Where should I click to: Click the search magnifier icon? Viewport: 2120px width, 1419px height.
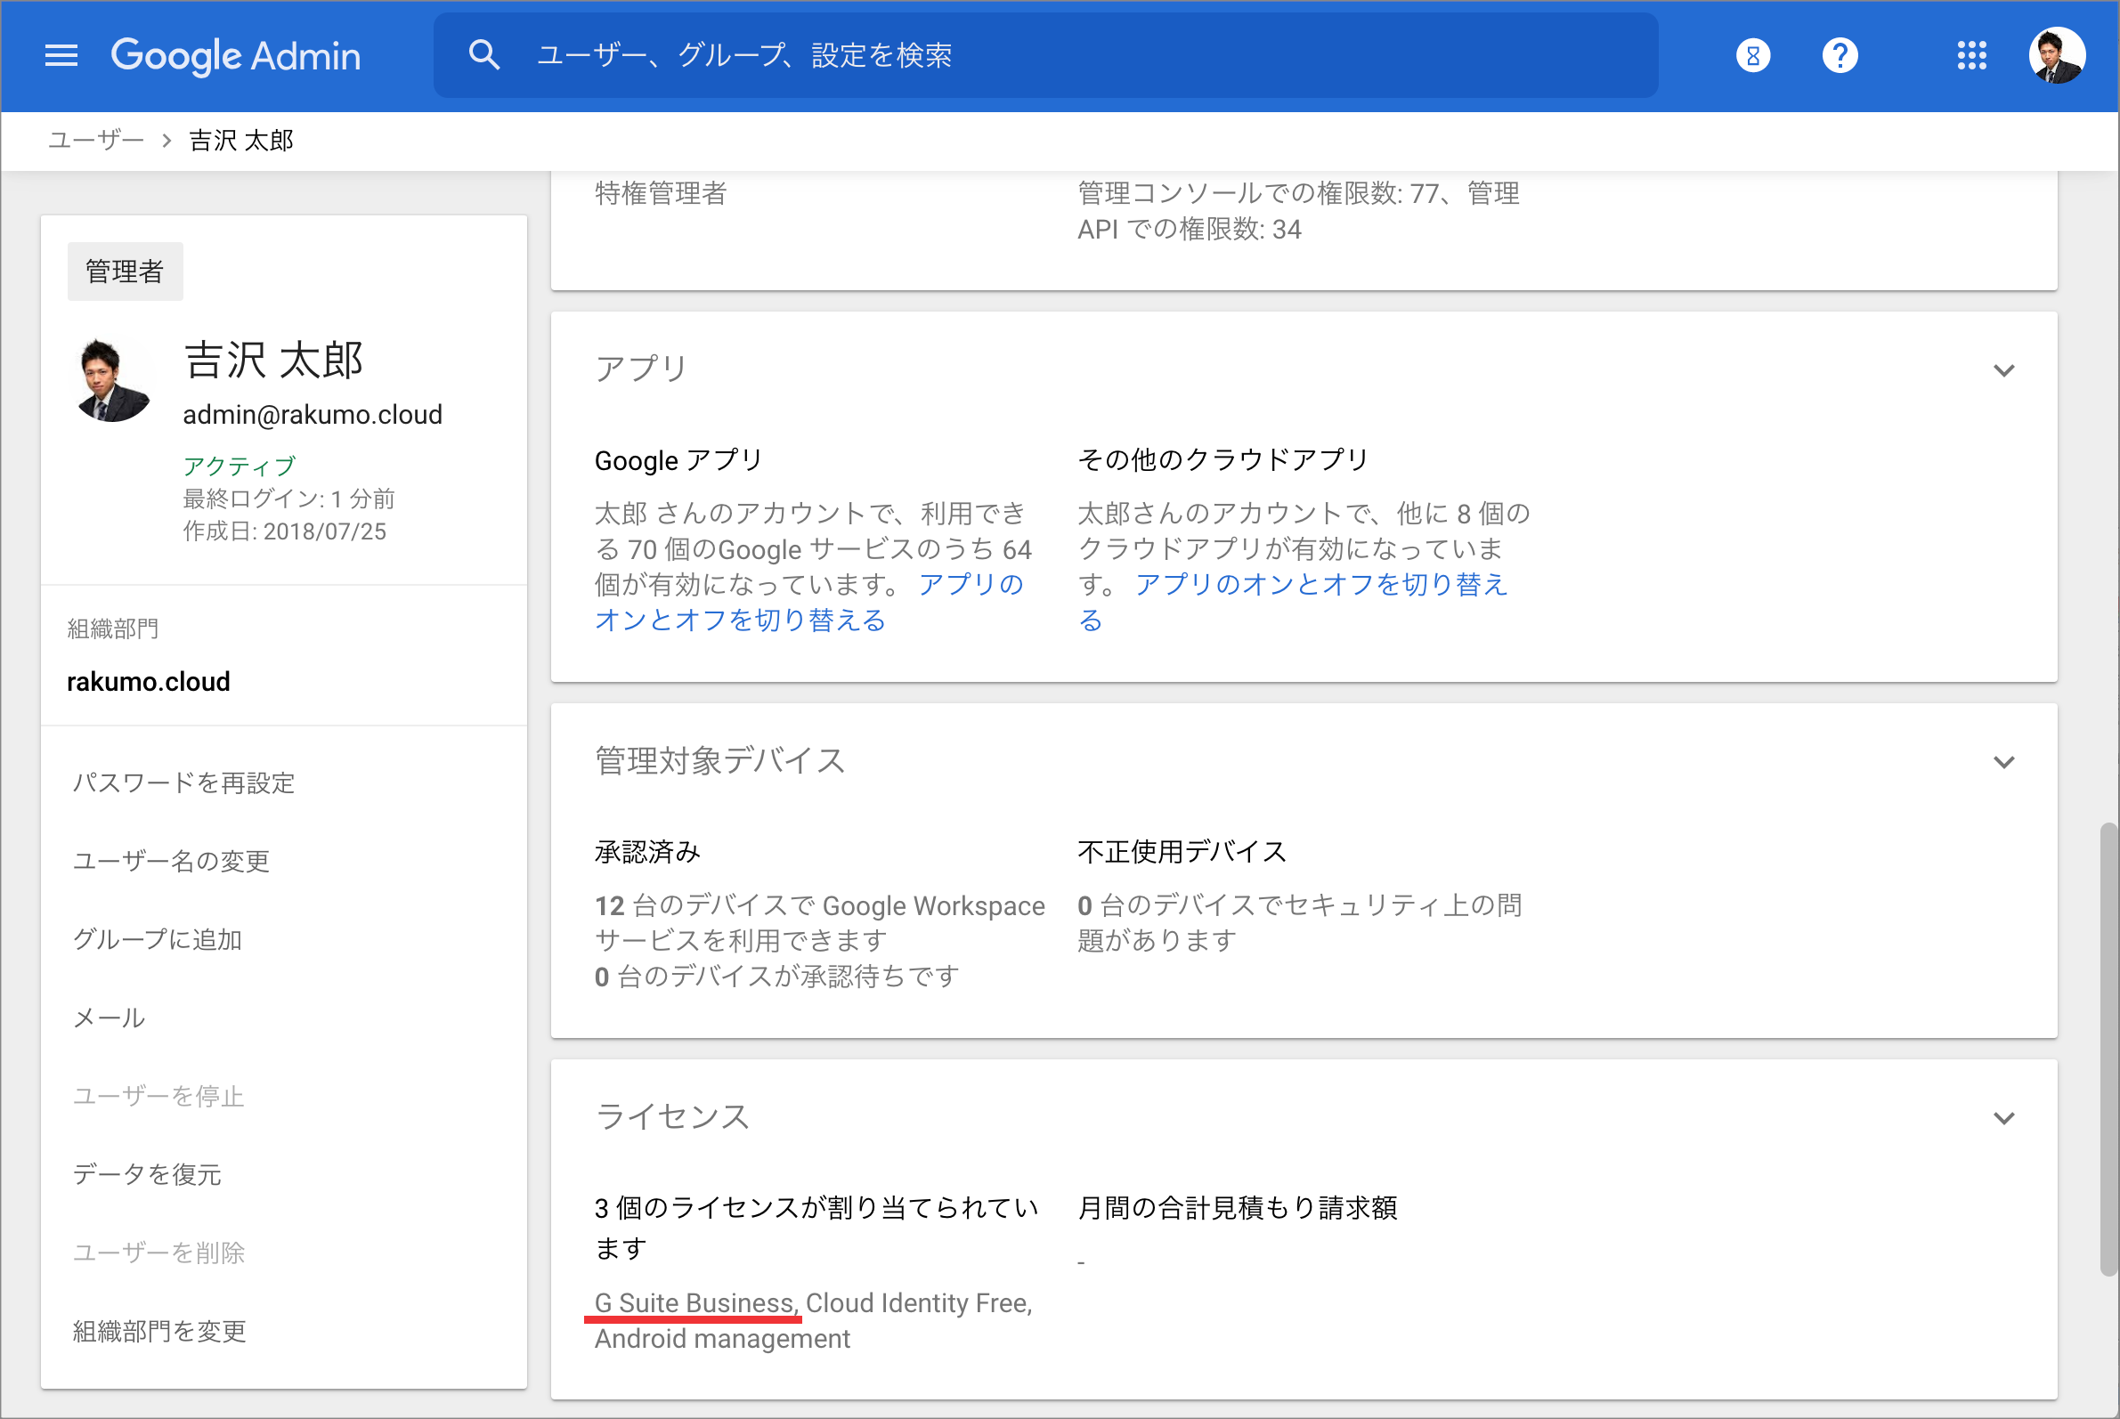click(484, 55)
